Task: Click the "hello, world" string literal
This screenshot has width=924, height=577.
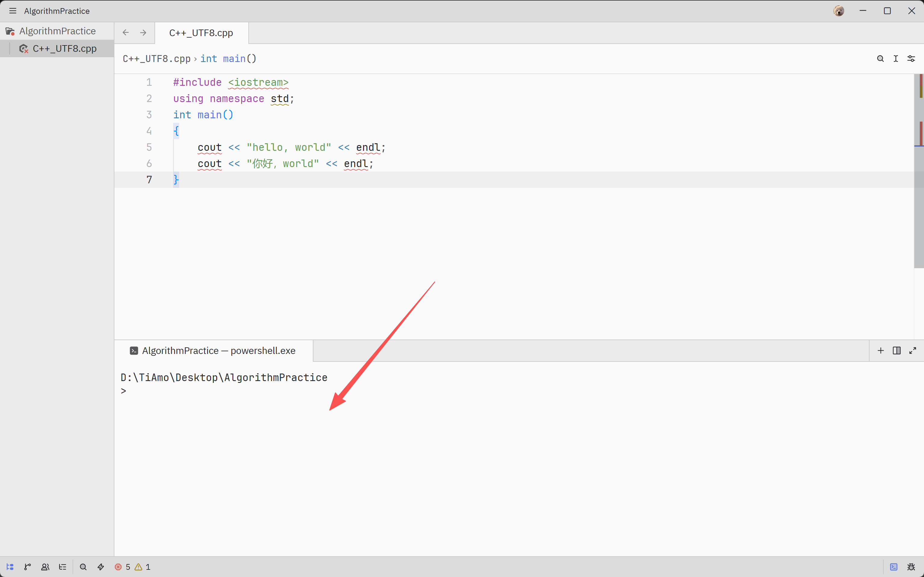Action: pyautogui.click(x=289, y=148)
